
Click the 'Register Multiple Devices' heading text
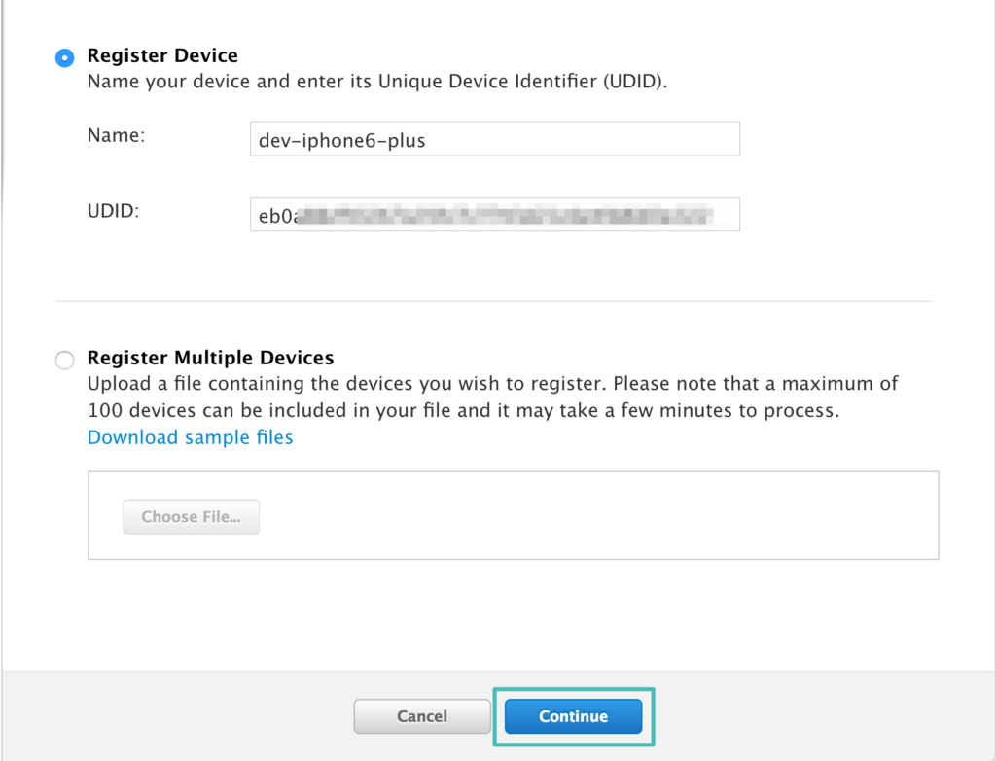coord(210,358)
